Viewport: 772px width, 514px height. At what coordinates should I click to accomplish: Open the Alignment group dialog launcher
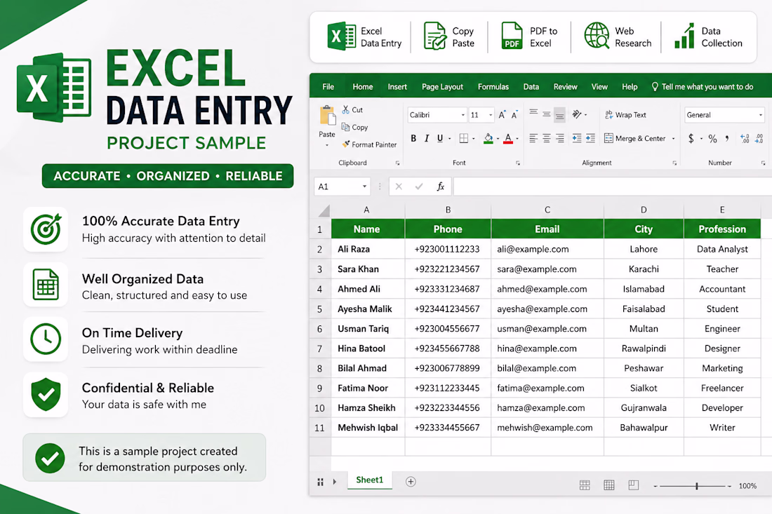[x=674, y=163]
